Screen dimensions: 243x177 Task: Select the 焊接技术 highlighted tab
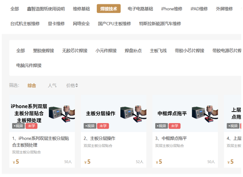click(x=109, y=9)
